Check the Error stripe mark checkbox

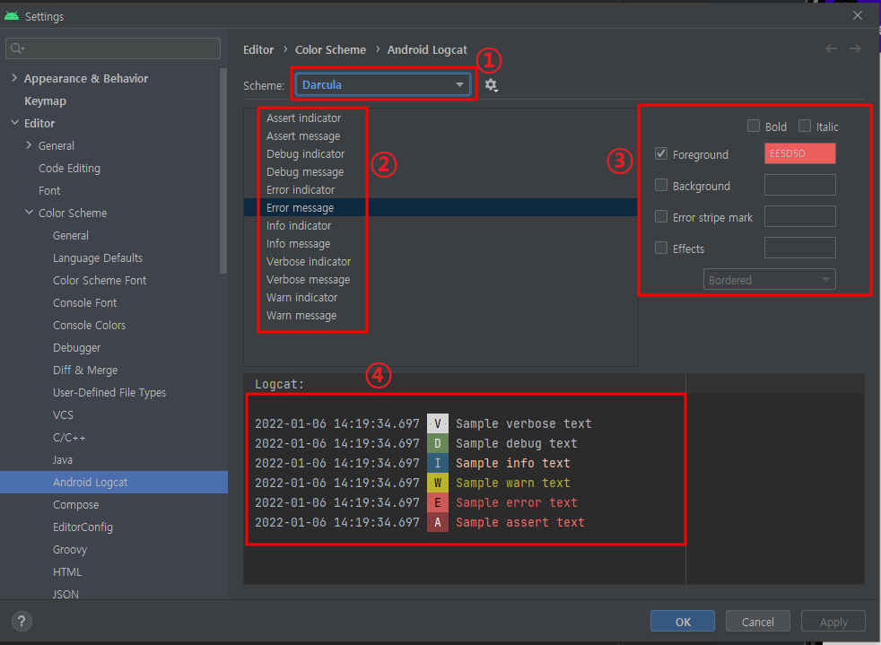pyautogui.click(x=661, y=216)
